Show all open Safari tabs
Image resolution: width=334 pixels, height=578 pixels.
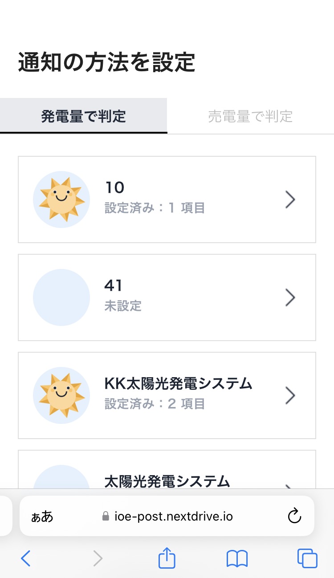point(307,558)
